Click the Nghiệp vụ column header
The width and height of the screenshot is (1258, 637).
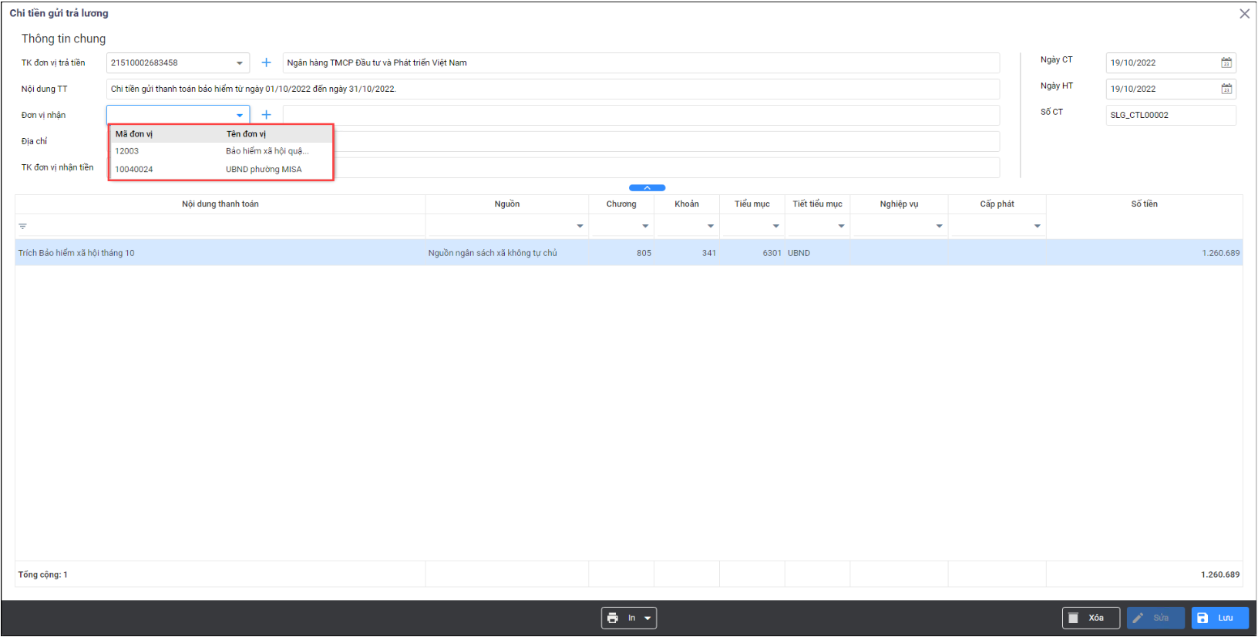click(899, 204)
